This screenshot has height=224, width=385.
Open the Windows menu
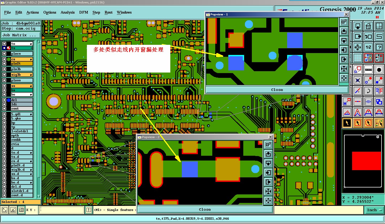(124, 13)
